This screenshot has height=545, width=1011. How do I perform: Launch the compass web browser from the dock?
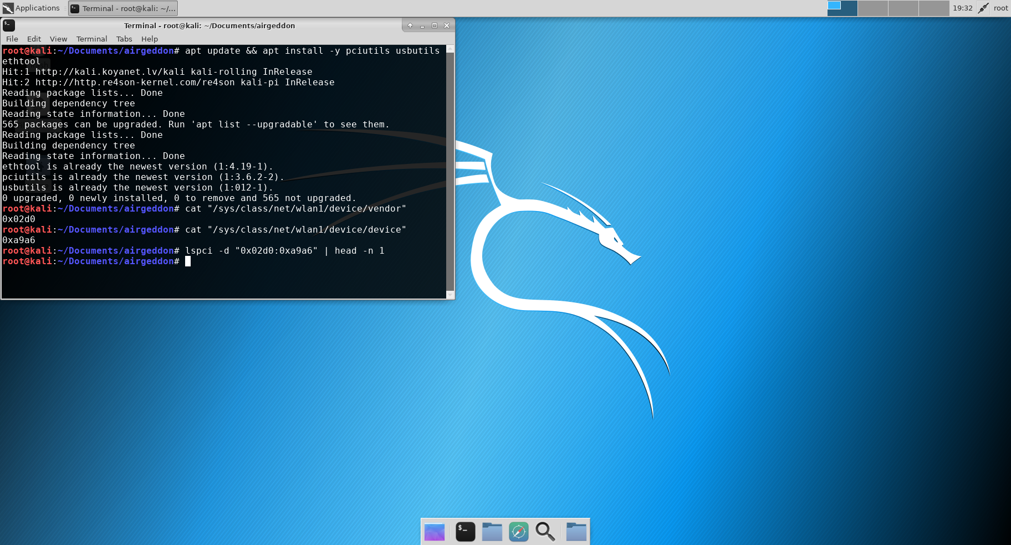coord(518,531)
